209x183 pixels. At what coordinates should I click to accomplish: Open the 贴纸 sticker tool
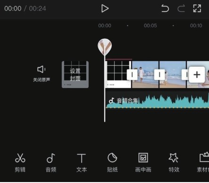tap(112, 163)
